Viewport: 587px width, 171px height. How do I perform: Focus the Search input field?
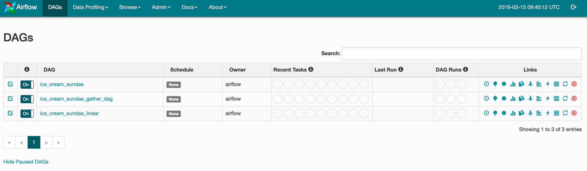pyautogui.click(x=462, y=54)
